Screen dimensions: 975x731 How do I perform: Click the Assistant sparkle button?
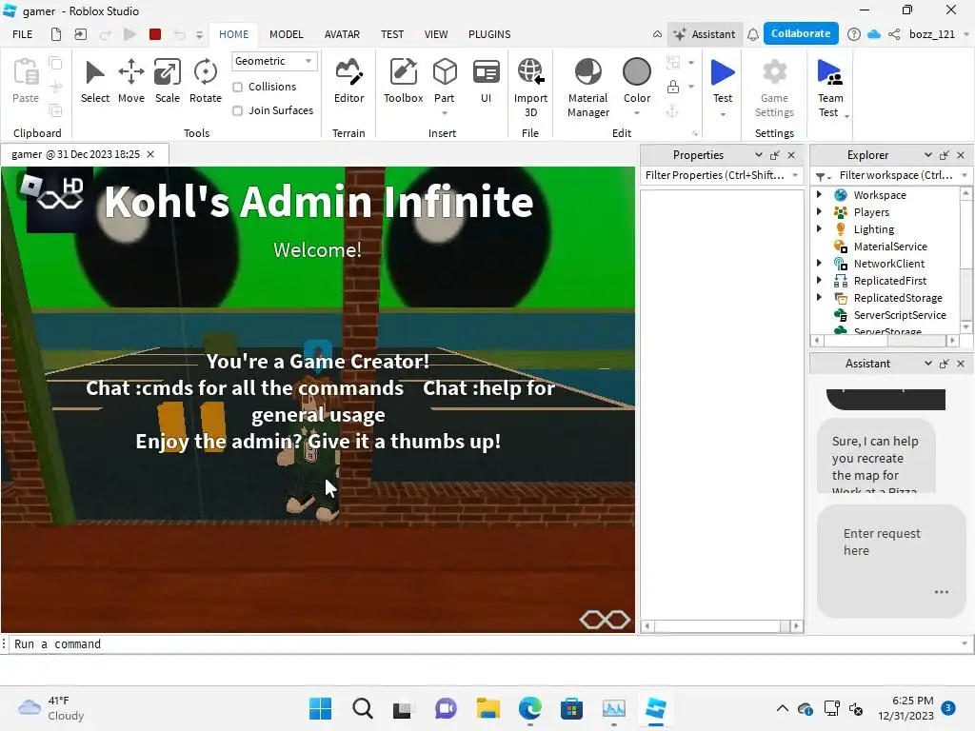coord(705,34)
